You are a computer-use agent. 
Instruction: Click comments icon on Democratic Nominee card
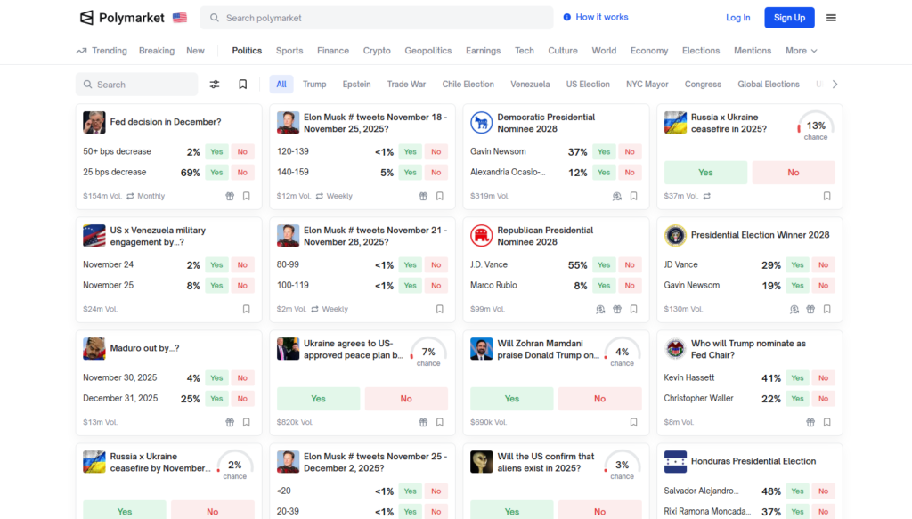coord(616,196)
